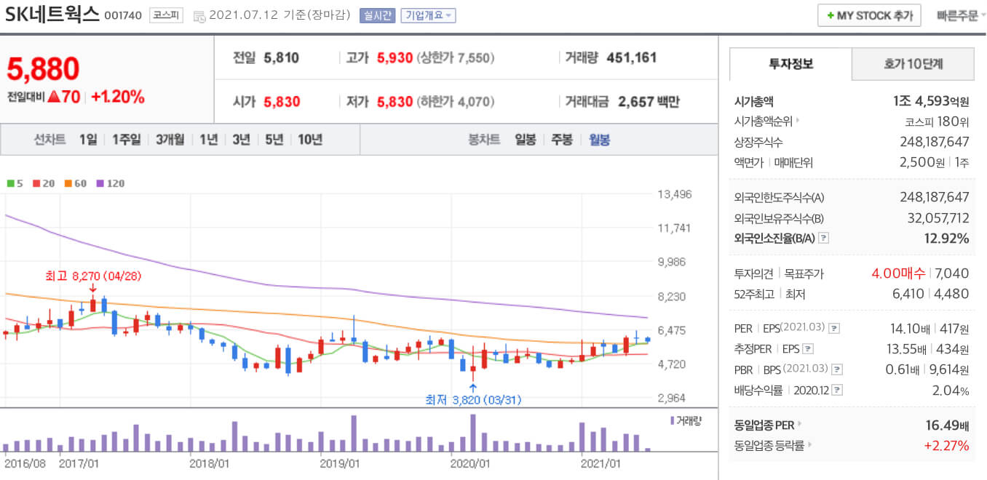The width and height of the screenshot is (987, 480).
Task: Show the 5년 line chart
Action: click(274, 140)
